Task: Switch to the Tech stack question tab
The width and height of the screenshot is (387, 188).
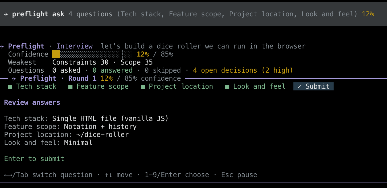Action: point(32,86)
